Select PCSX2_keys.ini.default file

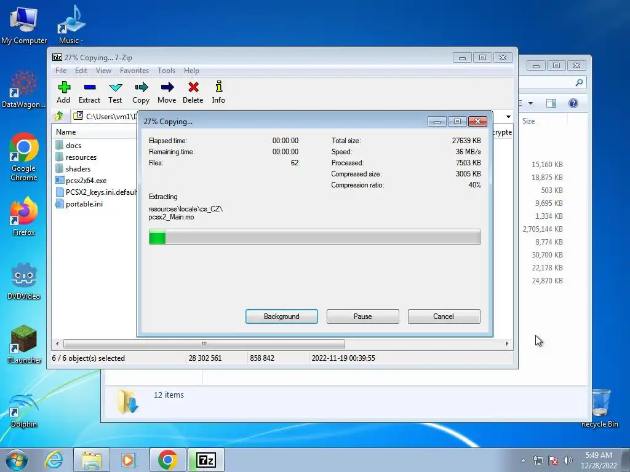[97, 192]
